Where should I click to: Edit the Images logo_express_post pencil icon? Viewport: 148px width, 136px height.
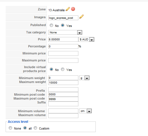pyautogui.click(x=81, y=17)
